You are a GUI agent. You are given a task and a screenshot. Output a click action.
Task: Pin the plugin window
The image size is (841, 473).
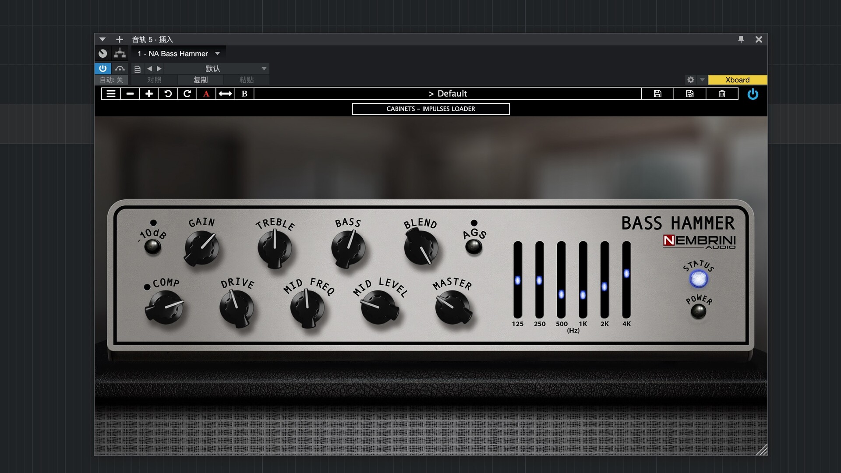(741, 39)
